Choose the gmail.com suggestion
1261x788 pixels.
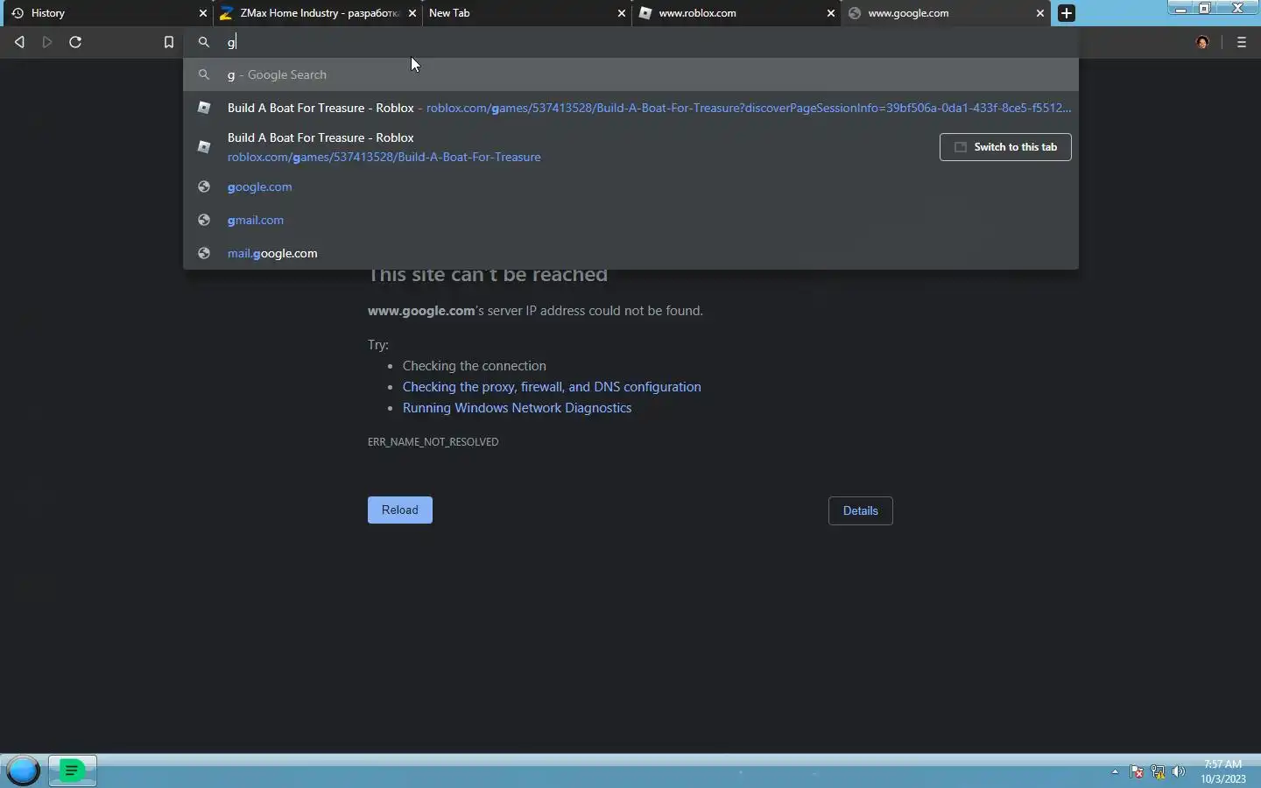[x=630, y=220]
